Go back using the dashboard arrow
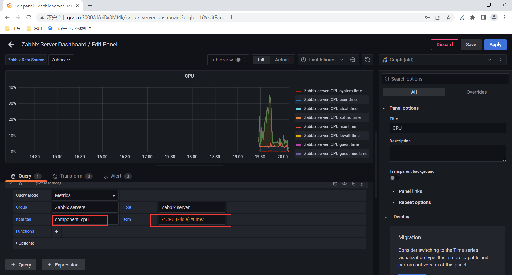Image resolution: width=512 pixels, height=275 pixels. point(11,45)
